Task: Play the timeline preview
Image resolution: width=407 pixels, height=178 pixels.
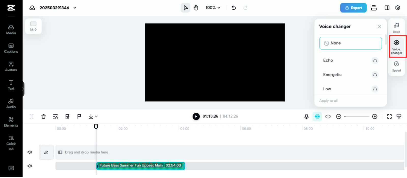Action: coord(196,116)
